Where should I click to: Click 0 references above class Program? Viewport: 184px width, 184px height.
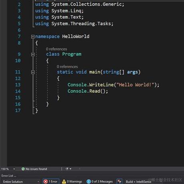56,49
